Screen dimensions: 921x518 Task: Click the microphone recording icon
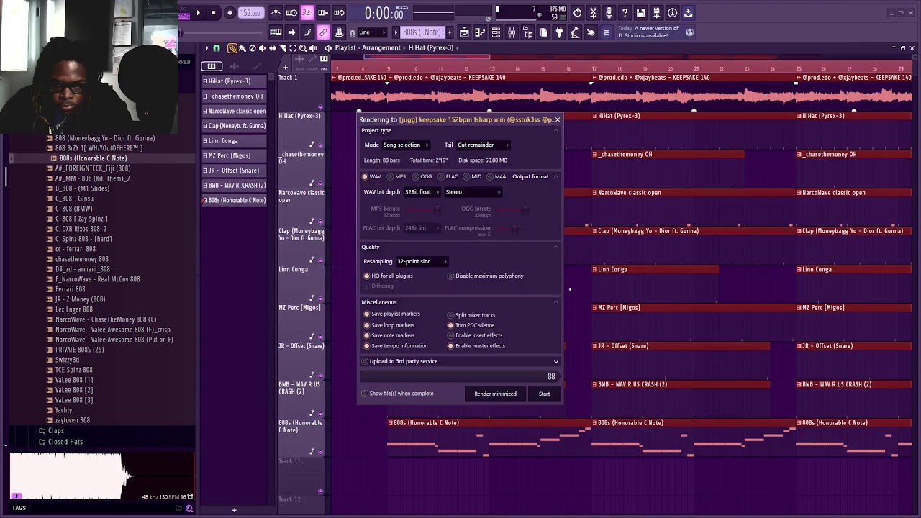click(609, 13)
